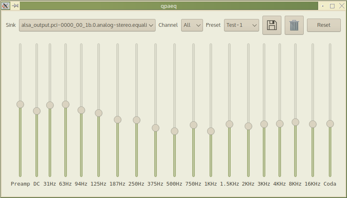Click the 1KHz band slider handle

pos(211,131)
